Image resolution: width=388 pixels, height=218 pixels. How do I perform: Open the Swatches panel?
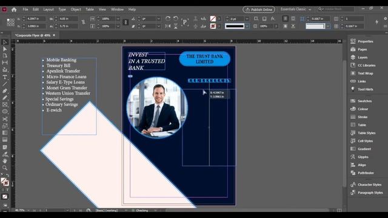click(361, 101)
